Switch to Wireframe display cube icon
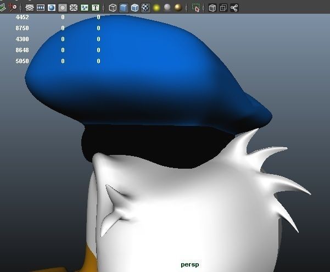The width and height of the screenshot is (330, 272). pyautogui.click(x=113, y=8)
